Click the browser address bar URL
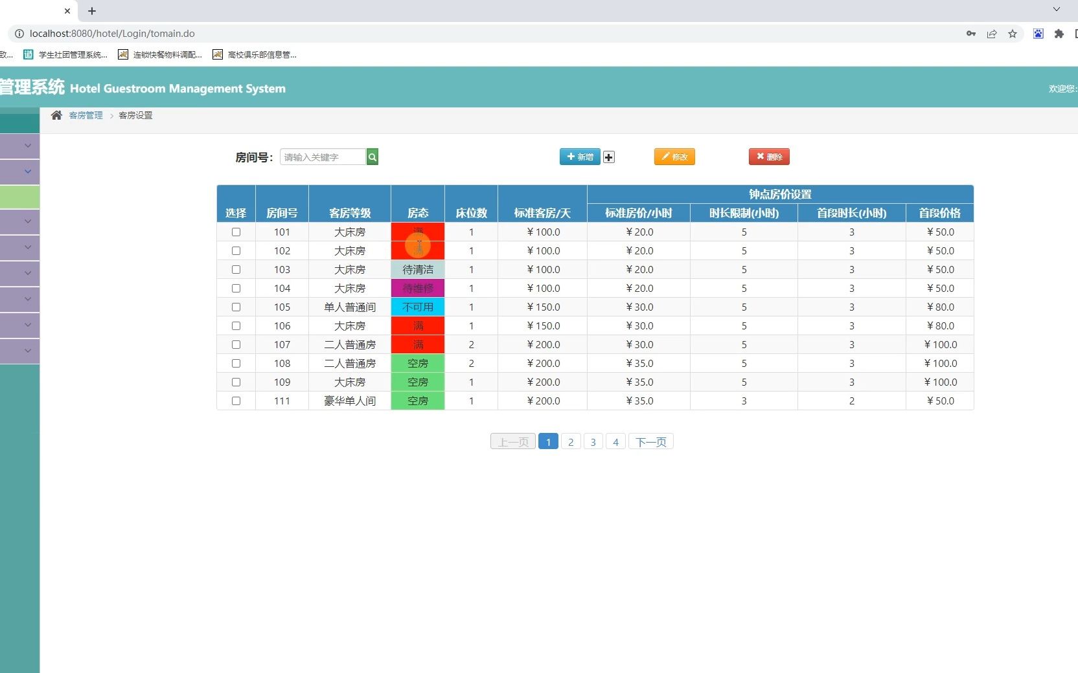Image resolution: width=1078 pixels, height=673 pixels. [x=112, y=34]
